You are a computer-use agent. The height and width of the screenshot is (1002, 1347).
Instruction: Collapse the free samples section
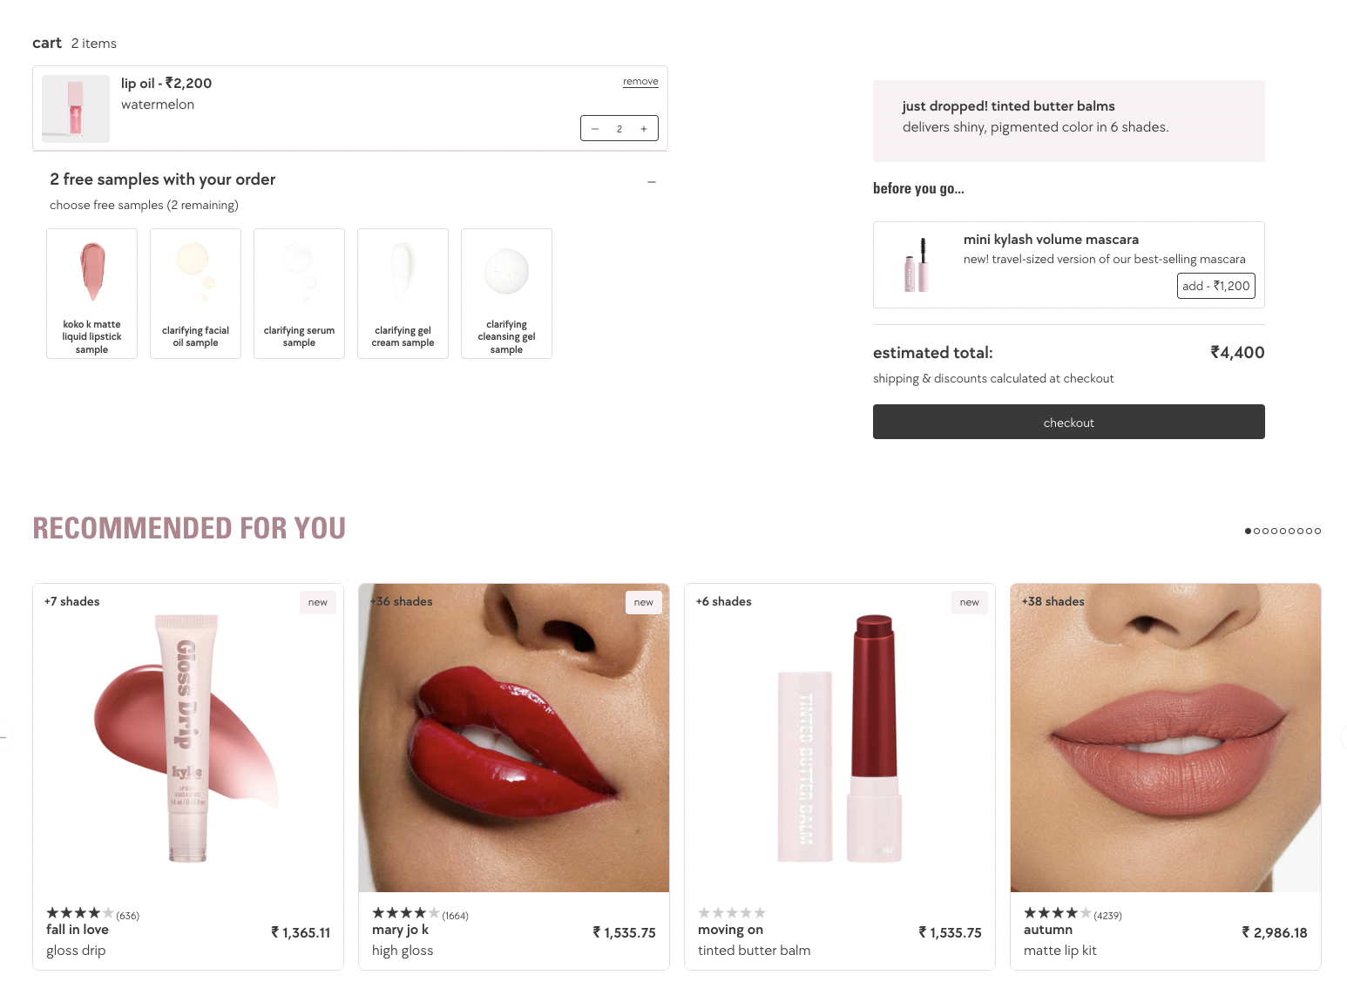652,182
